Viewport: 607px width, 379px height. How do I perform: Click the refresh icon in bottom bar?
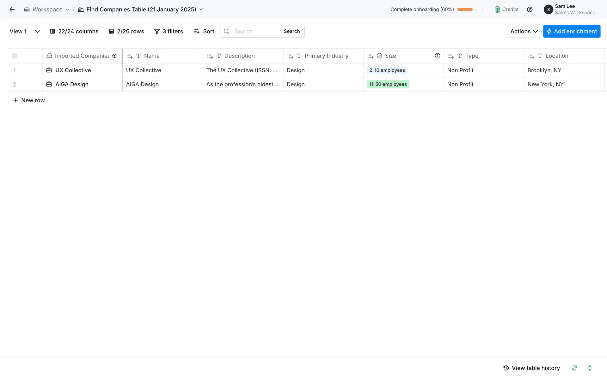point(574,368)
